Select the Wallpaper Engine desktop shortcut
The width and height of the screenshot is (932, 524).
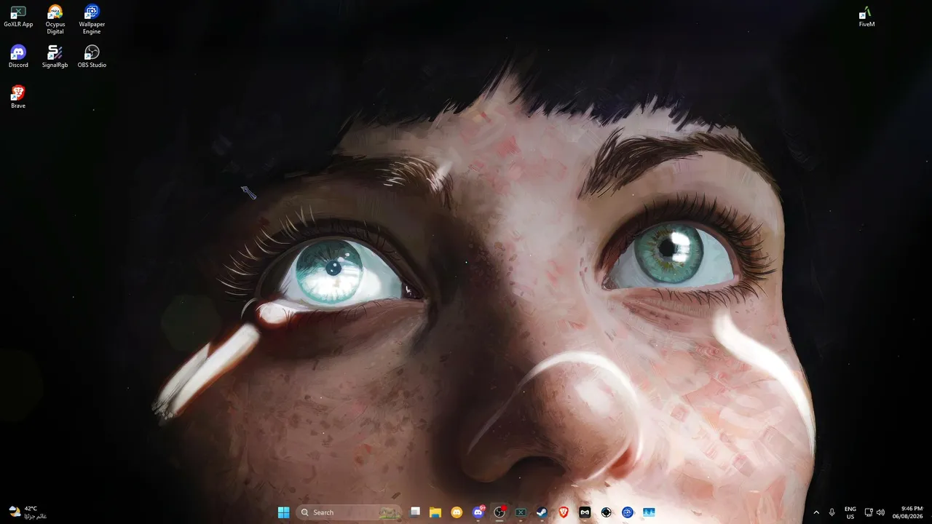tap(92, 20)
